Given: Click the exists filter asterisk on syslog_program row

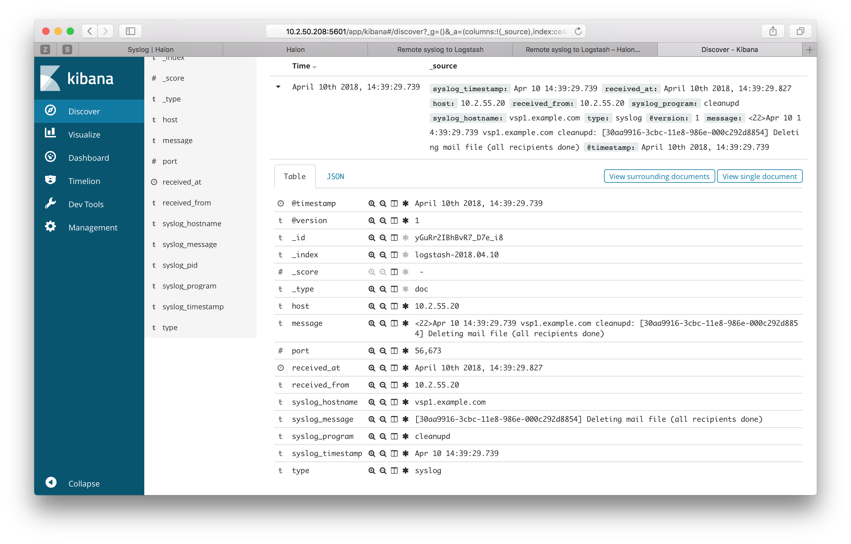Looking at the screenshot, I should pyautogui.click(x=405, y=436).
